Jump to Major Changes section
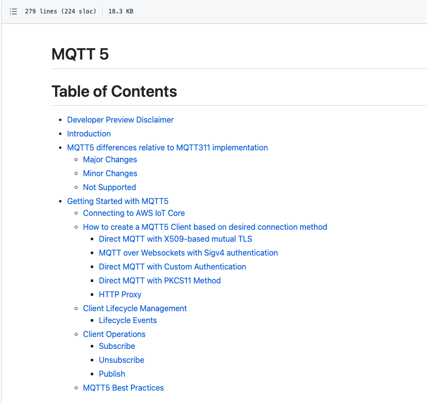The height and width of the screenshot is (403, 427). (110, 160)
